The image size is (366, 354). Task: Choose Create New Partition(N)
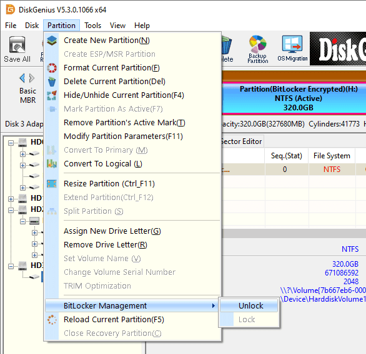(132, 41)
